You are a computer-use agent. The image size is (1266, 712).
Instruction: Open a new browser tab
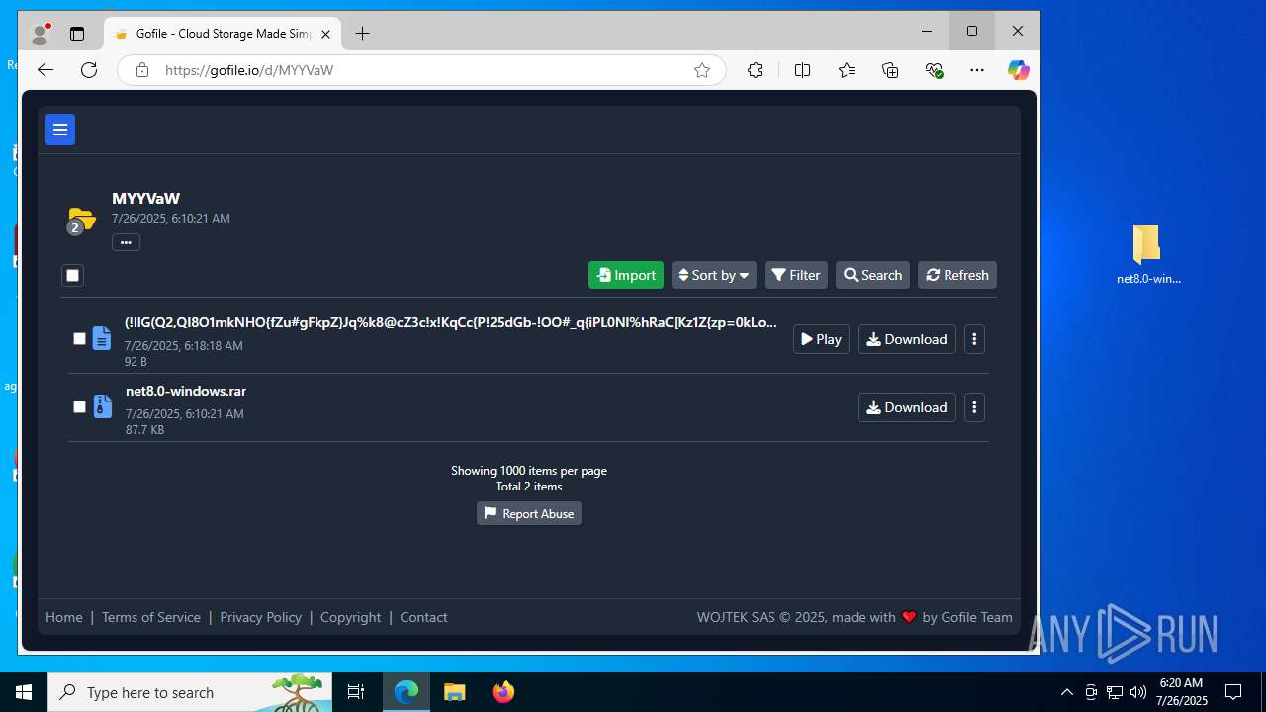(x=363, y=34)
